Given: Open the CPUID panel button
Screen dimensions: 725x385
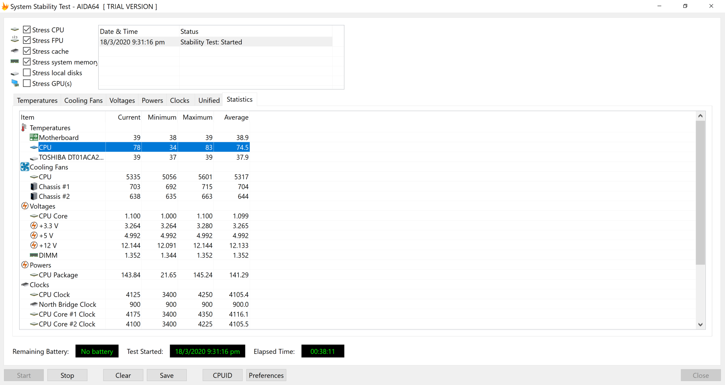Looking at the screenshot, I should click(x=223, y=375).
